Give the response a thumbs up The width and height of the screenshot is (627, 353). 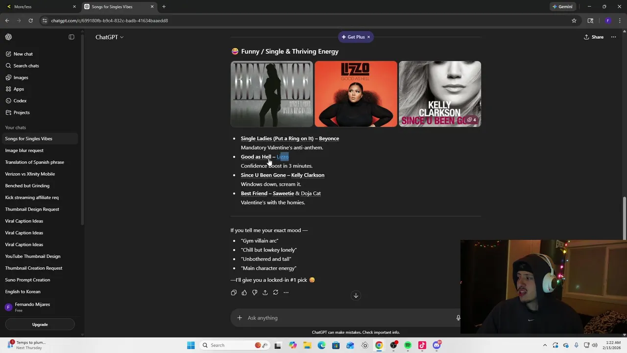(x=244, y=293)
